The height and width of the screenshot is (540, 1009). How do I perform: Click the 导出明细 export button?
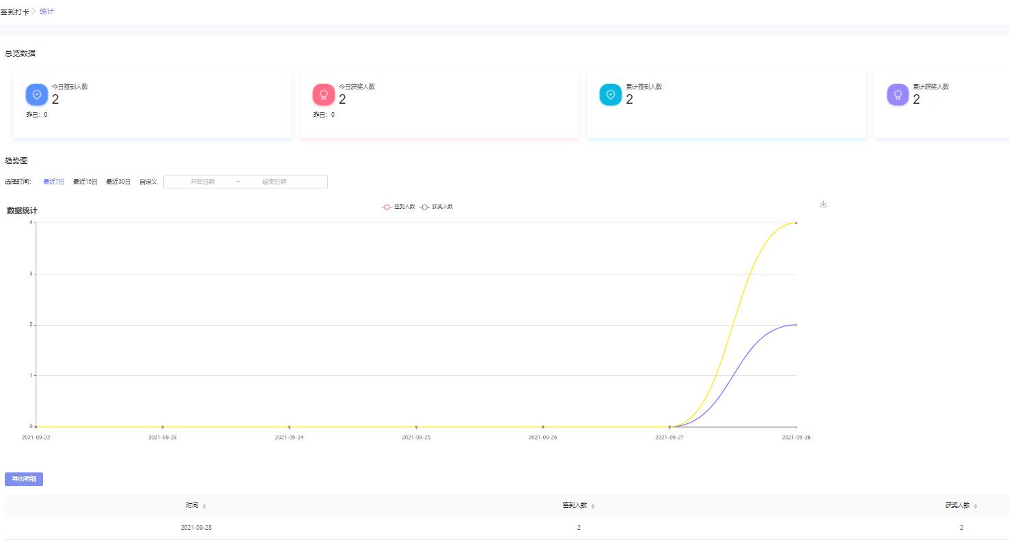click(x=24, y=479)
